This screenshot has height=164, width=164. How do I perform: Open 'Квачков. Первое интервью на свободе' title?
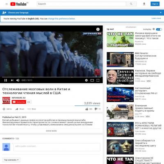click(x=148, y=73)
